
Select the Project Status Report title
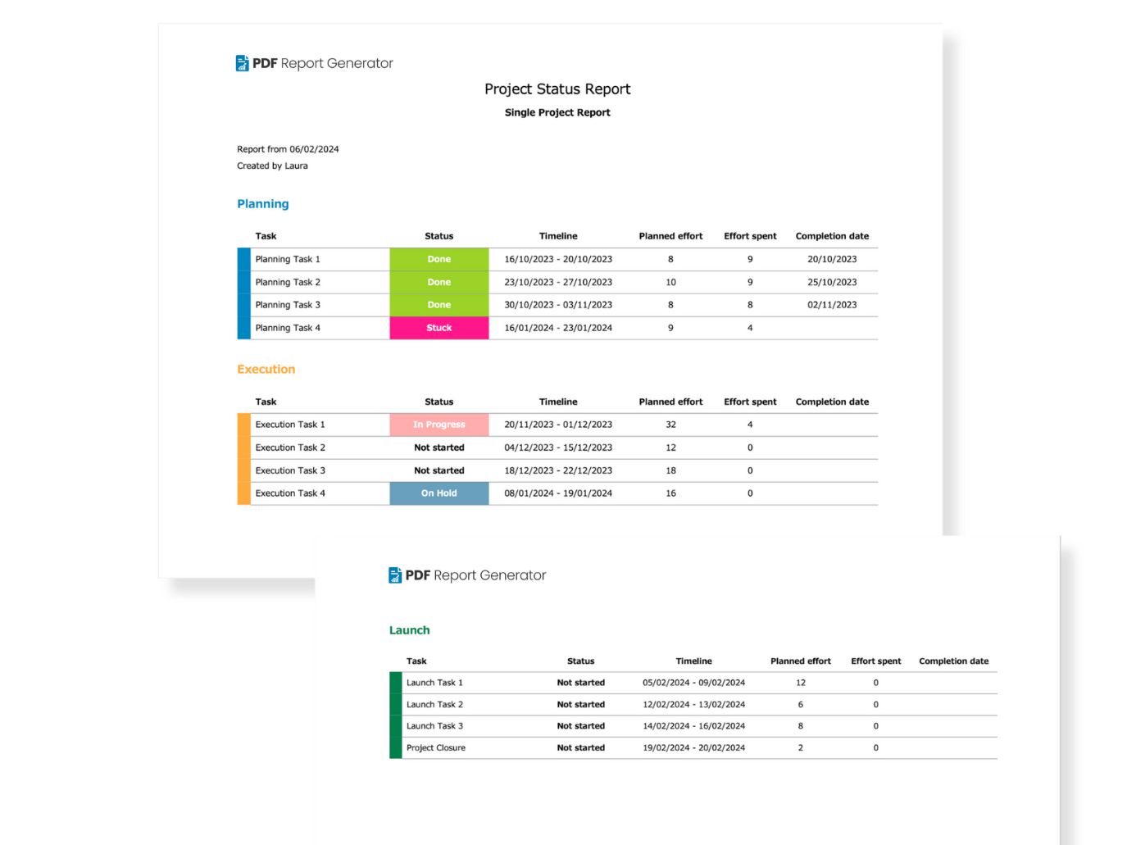click(557, 89)
